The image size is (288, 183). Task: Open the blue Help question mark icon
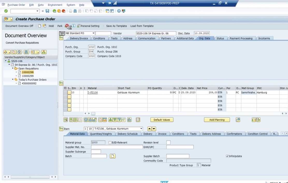point(119,11)
